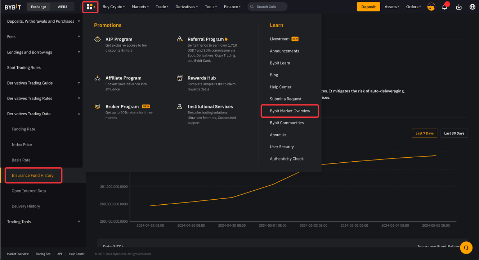Screen dimensions: 479x260
Task: Open the Help Center footer link
Action: pos(77,254)
